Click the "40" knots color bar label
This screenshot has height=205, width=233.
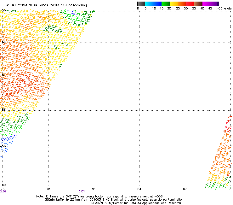pos(202,9)
